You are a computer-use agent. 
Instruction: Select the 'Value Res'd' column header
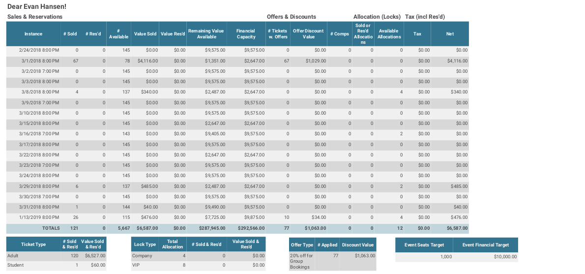[x=173, y=34]
